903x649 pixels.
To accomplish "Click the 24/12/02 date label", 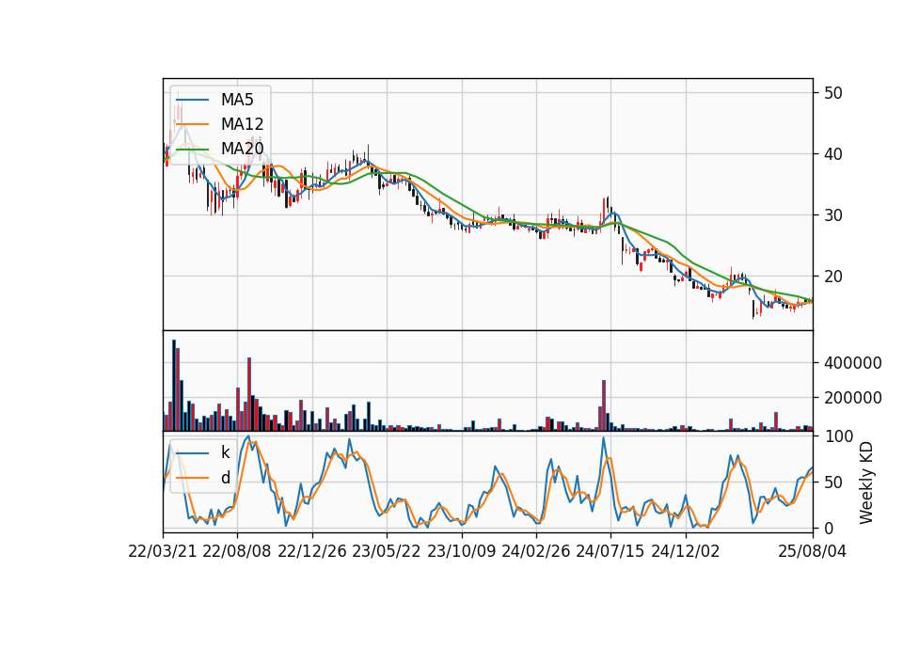I will pos(686,551).
